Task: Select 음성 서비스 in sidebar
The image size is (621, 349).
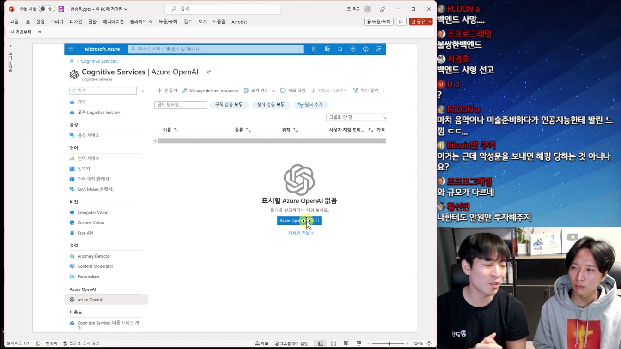Action: point(88,135)
